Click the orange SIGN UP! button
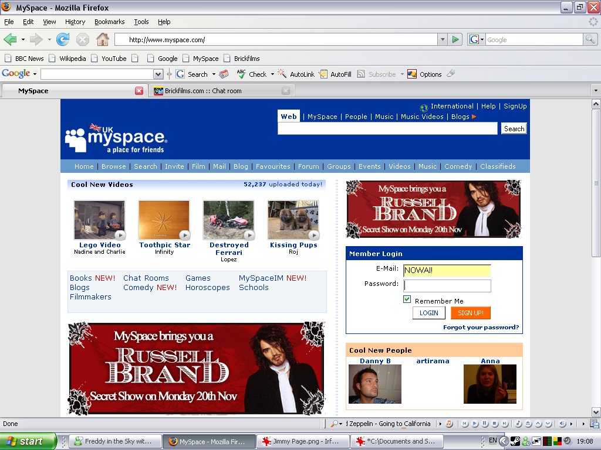601x450 pixels. click(x=470, y=313)
